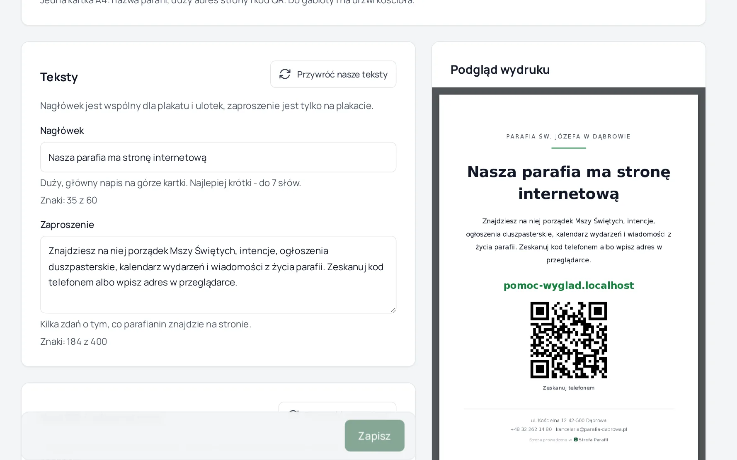Click the 'Znaki: 184 z 400' counter
Image resolution: width=737 pixels, height=460 pixels.
pyautogui.click(x=73, y=341)
